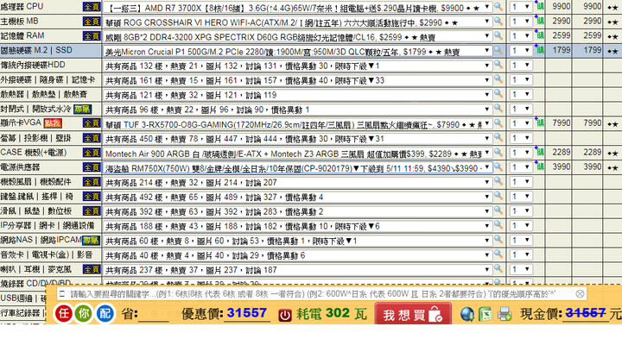Click the printer icon in the bottom bar
The height and width of the screenshot is (339, 622).
click(505, 315)
